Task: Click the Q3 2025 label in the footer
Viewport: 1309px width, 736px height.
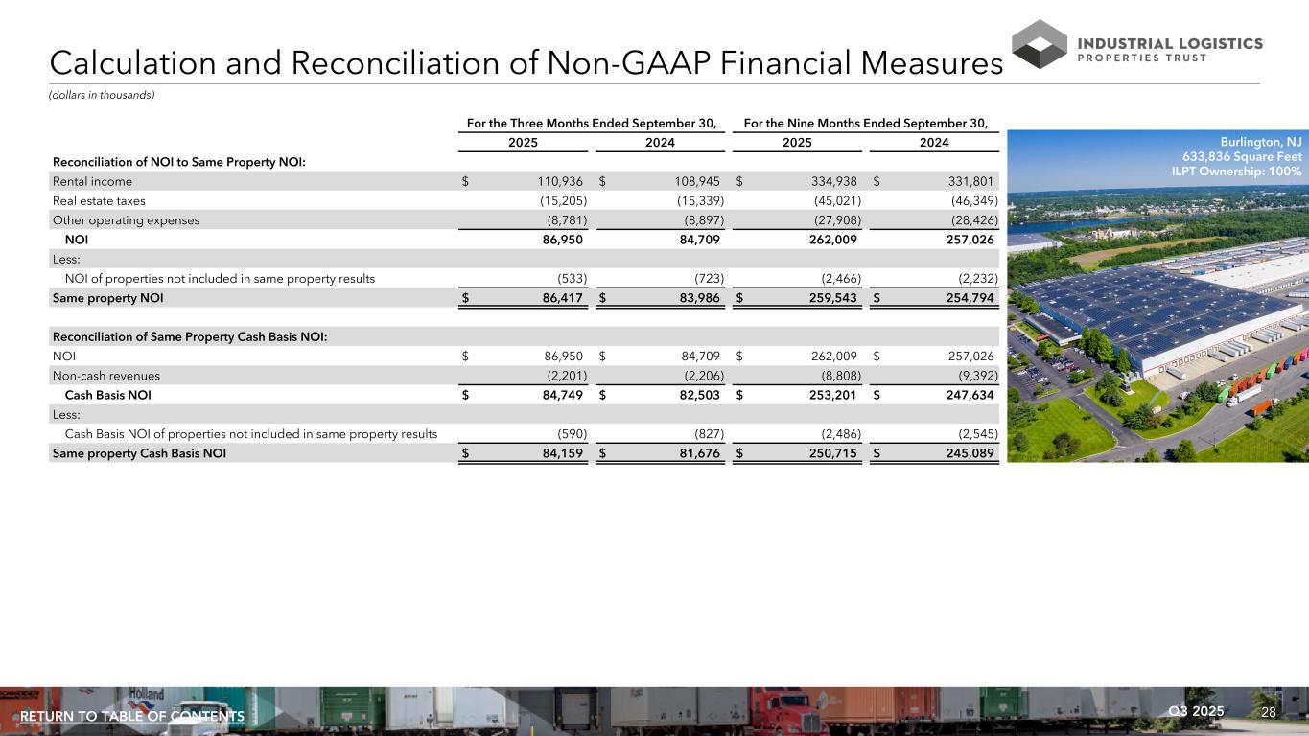Action: point(1197,711)
